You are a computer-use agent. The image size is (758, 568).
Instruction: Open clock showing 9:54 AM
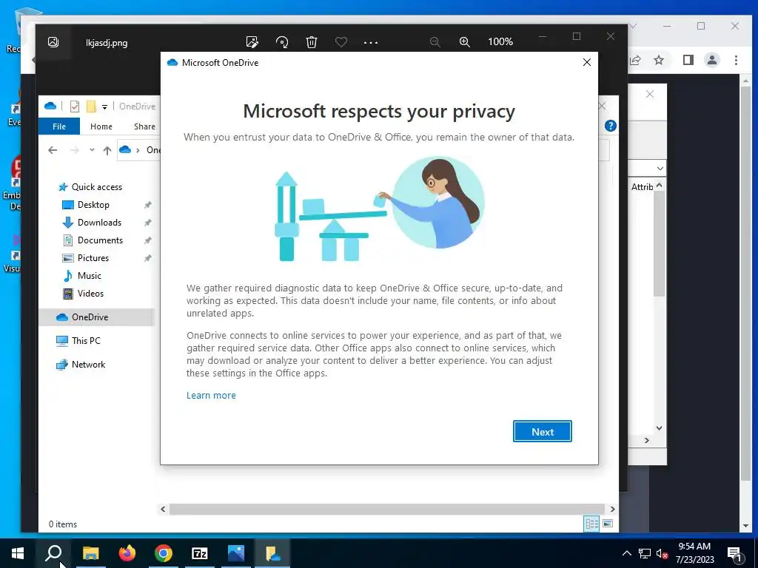[694, 553]
